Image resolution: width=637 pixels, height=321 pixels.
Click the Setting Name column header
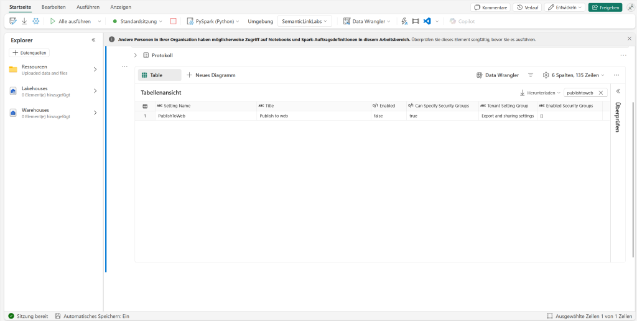point(206,106)
